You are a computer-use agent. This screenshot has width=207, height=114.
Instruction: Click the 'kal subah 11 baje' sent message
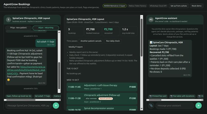point(45,43)
